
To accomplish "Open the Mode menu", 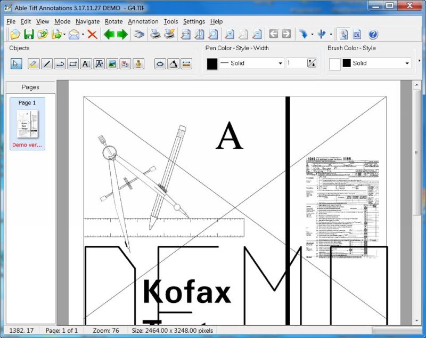I will coord(62,21).
